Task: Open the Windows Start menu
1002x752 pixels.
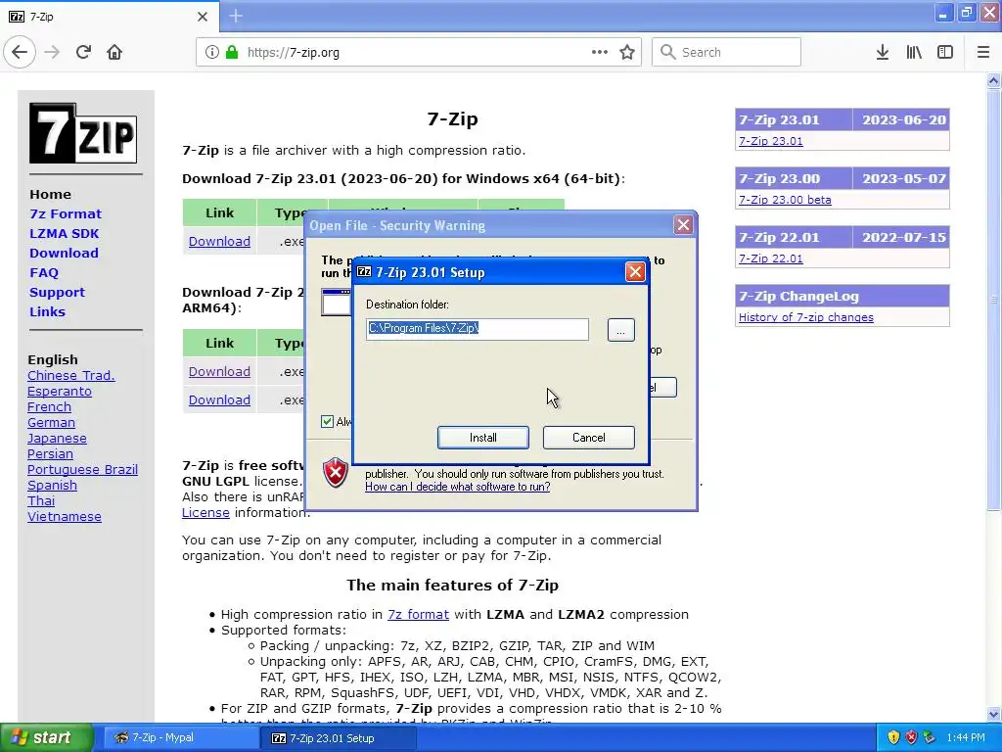Action: (47, 738)
